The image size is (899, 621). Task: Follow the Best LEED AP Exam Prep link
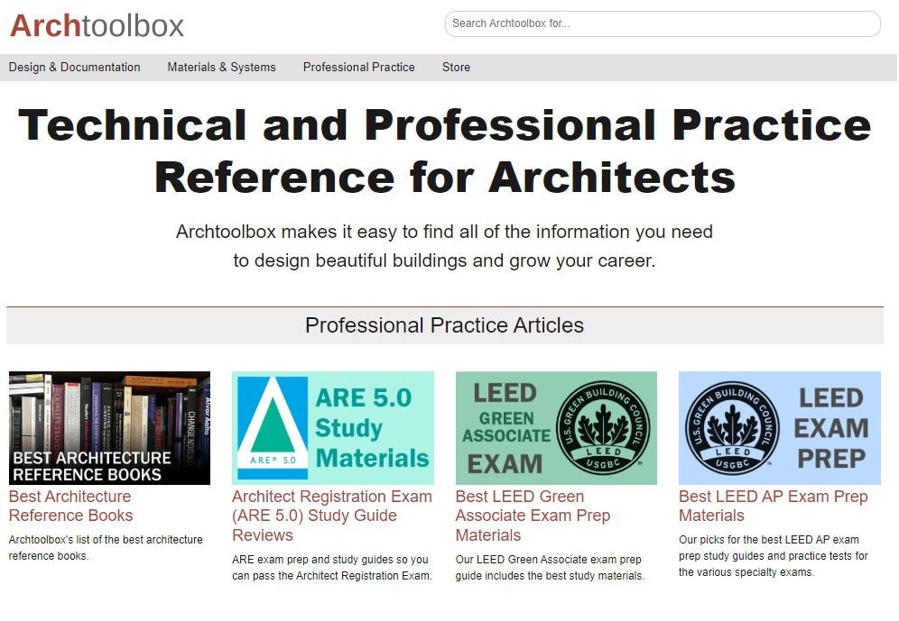(x=773, y=506)
